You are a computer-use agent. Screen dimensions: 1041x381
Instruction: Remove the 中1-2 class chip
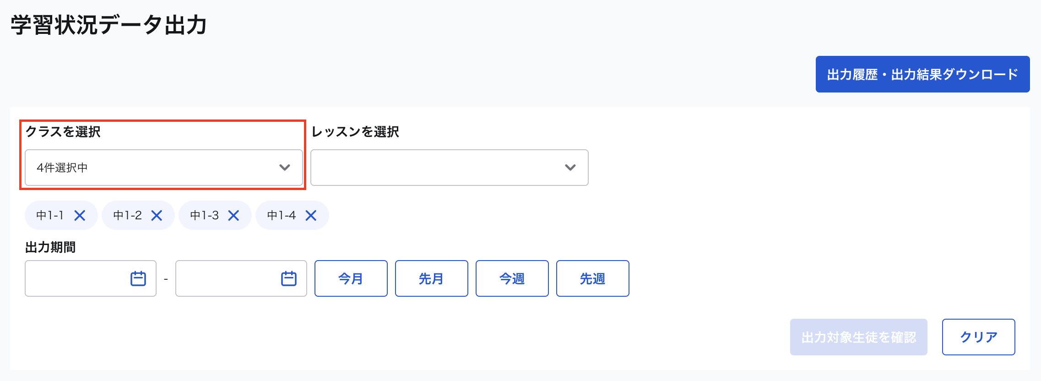click(157, 215)
